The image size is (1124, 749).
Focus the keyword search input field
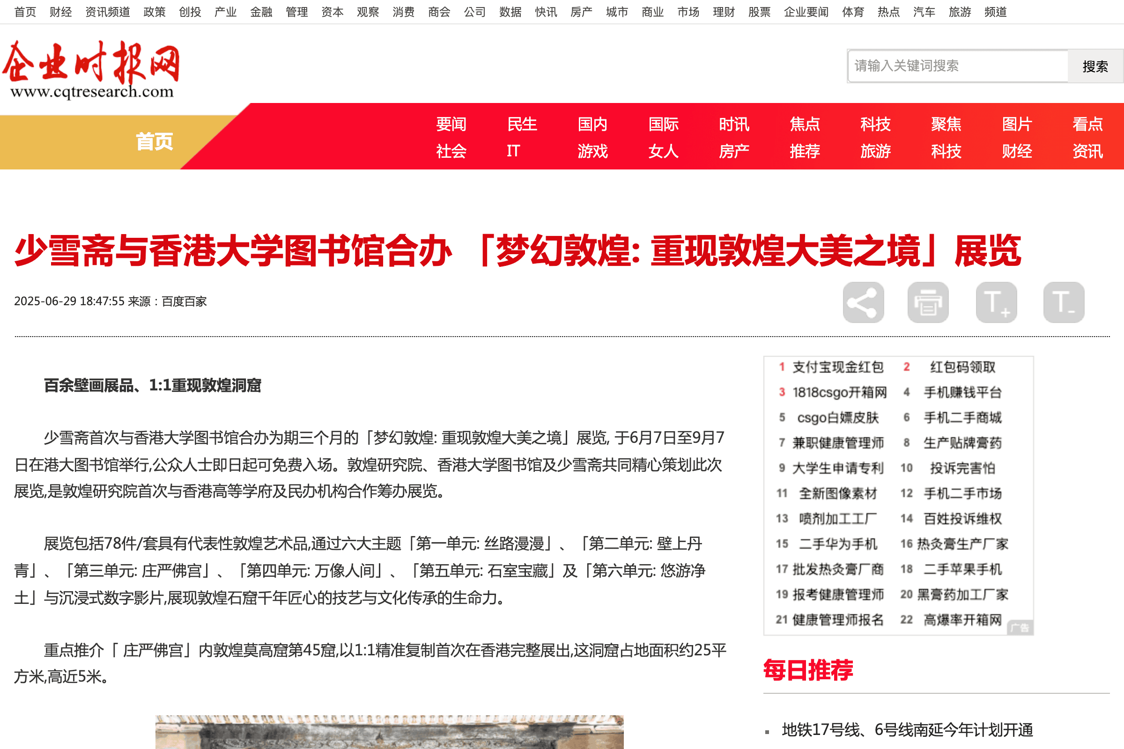[x=958, y=66]
